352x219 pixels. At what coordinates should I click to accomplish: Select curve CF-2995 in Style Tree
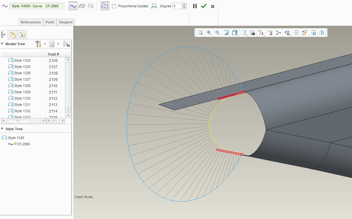click(19, 144)
